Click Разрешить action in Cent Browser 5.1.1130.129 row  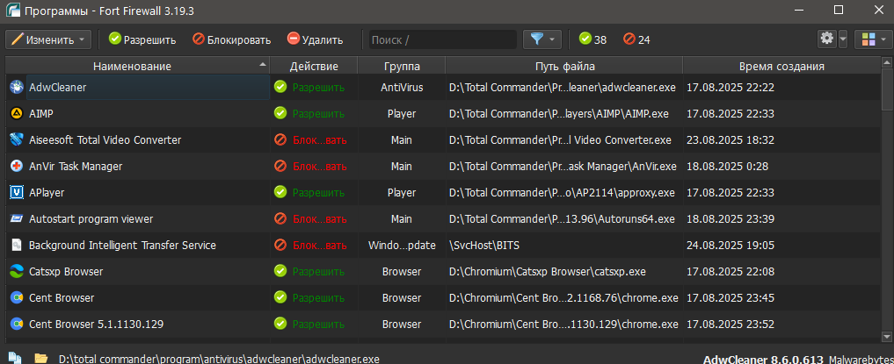[319, 325]
